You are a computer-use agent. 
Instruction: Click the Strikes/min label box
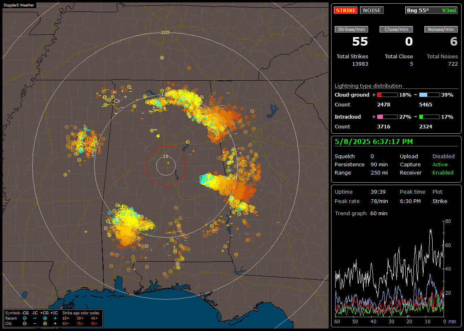pyautogui.click(x=351, y=29)
